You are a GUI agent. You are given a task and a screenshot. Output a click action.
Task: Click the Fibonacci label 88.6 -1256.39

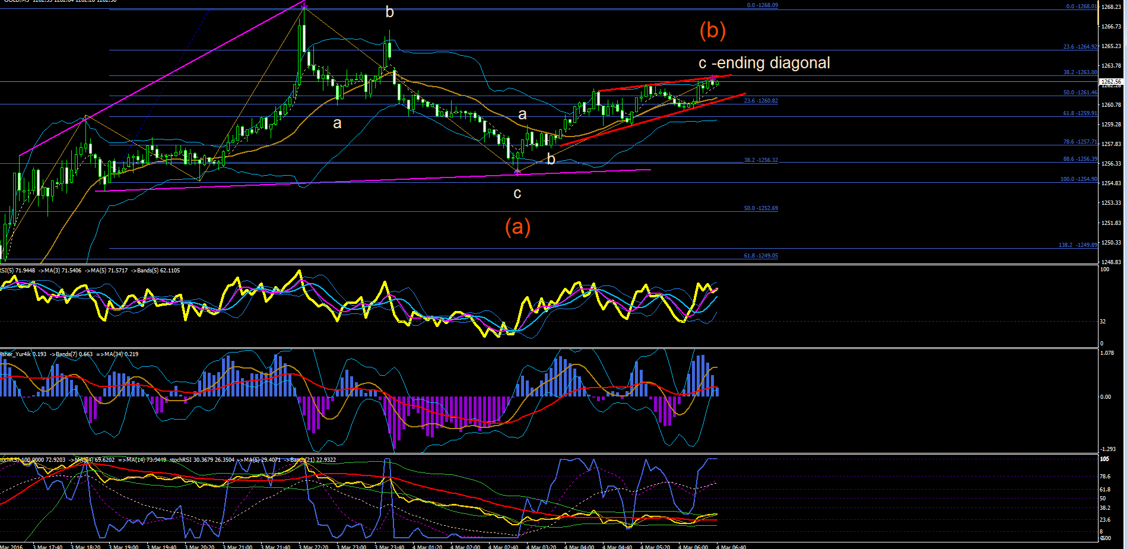1080,159
